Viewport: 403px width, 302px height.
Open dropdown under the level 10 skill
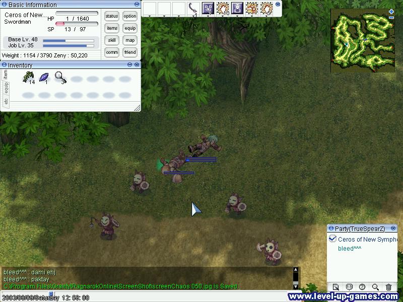click(223, 16)
